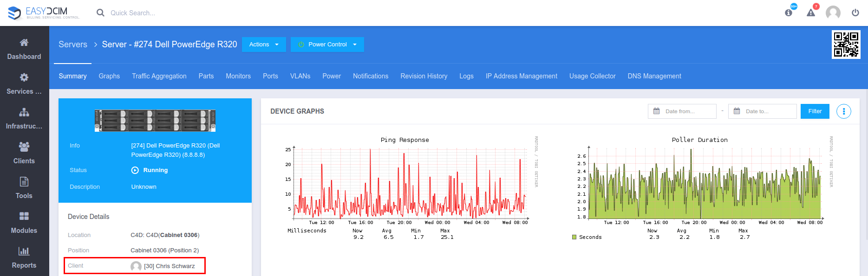868x276 pixels.
Task: Click the Quick Search magnifier icon
Action: pos(100,13)
